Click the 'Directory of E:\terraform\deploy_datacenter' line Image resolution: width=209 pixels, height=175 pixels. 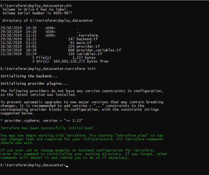(x=48, y=21)
